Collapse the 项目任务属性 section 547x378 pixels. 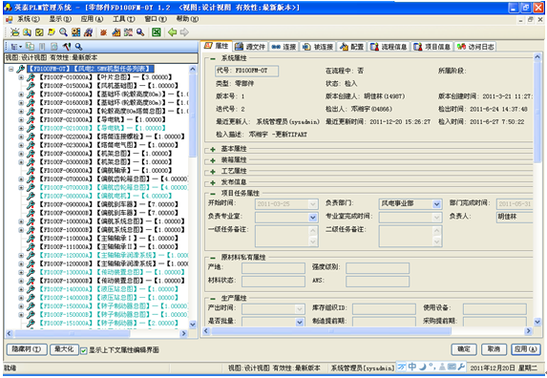click(x=213, y=194)
